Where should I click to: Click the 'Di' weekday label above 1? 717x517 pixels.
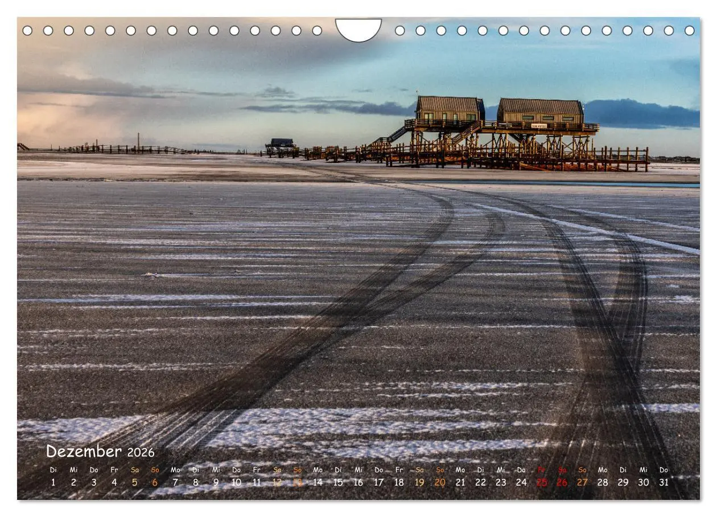(53, 470)
